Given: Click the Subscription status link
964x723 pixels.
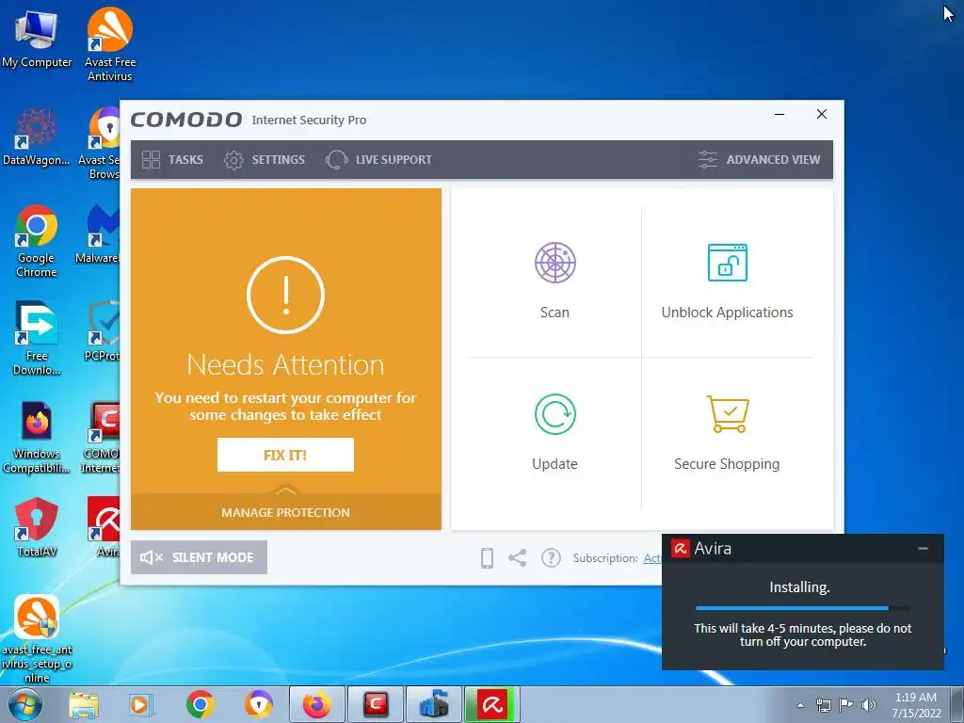Looking at the screenshot, I should pyautogui.click(x=652, y=558).
